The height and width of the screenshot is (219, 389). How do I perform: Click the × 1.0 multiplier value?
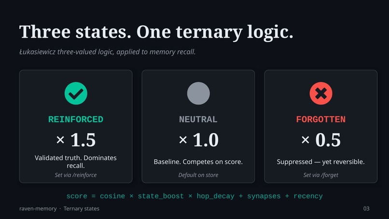point(198,140)
